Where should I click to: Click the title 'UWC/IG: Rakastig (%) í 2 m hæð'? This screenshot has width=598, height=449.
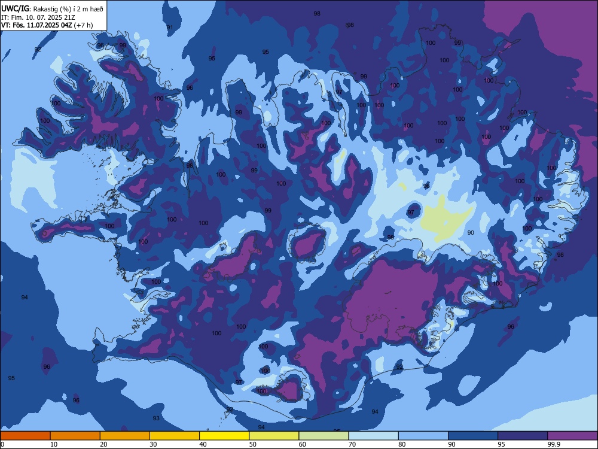(x=52, y=9)
